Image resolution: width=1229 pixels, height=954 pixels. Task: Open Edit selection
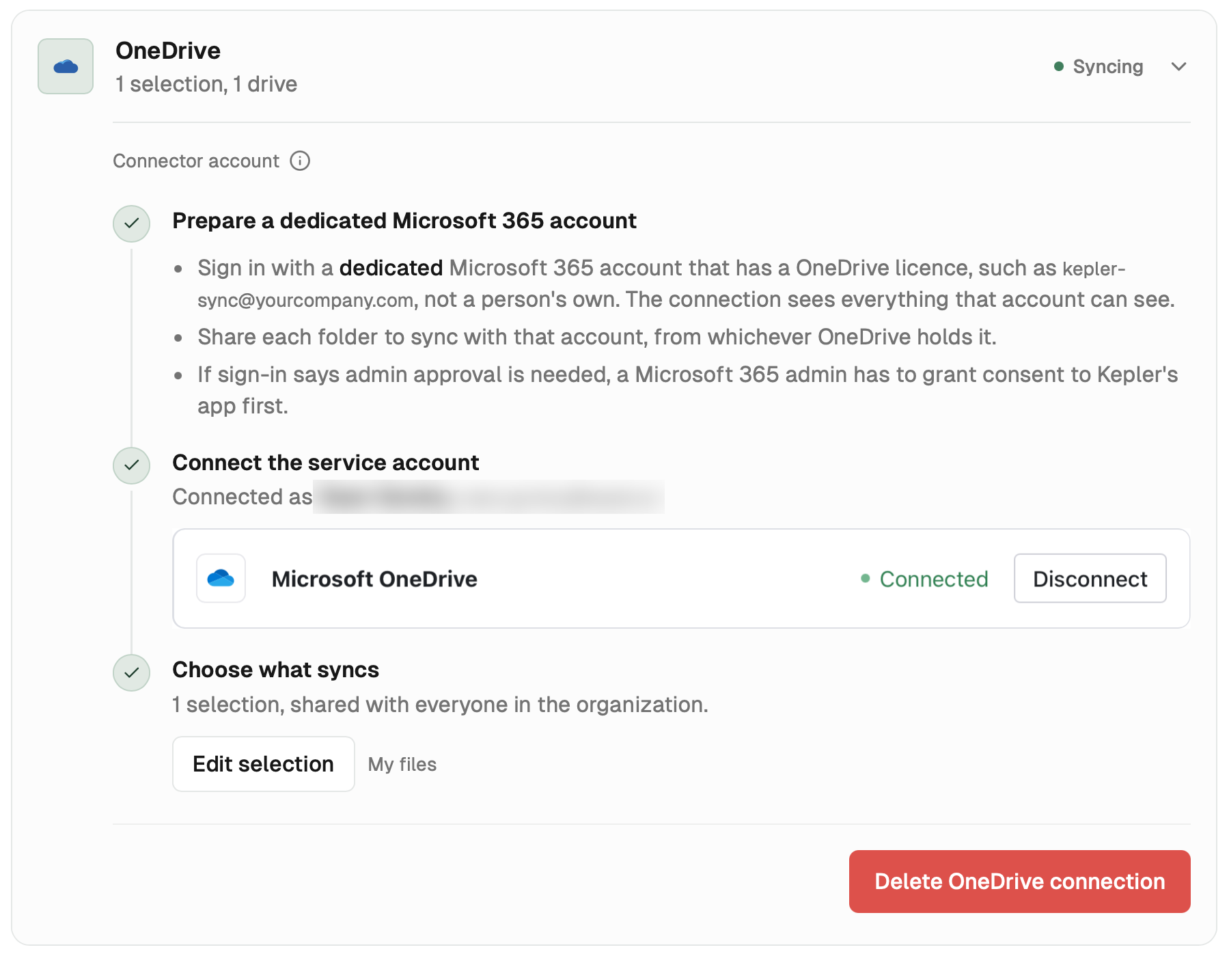263,763
